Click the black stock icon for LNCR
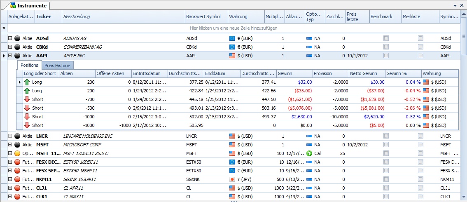 (x=17, y=136)
